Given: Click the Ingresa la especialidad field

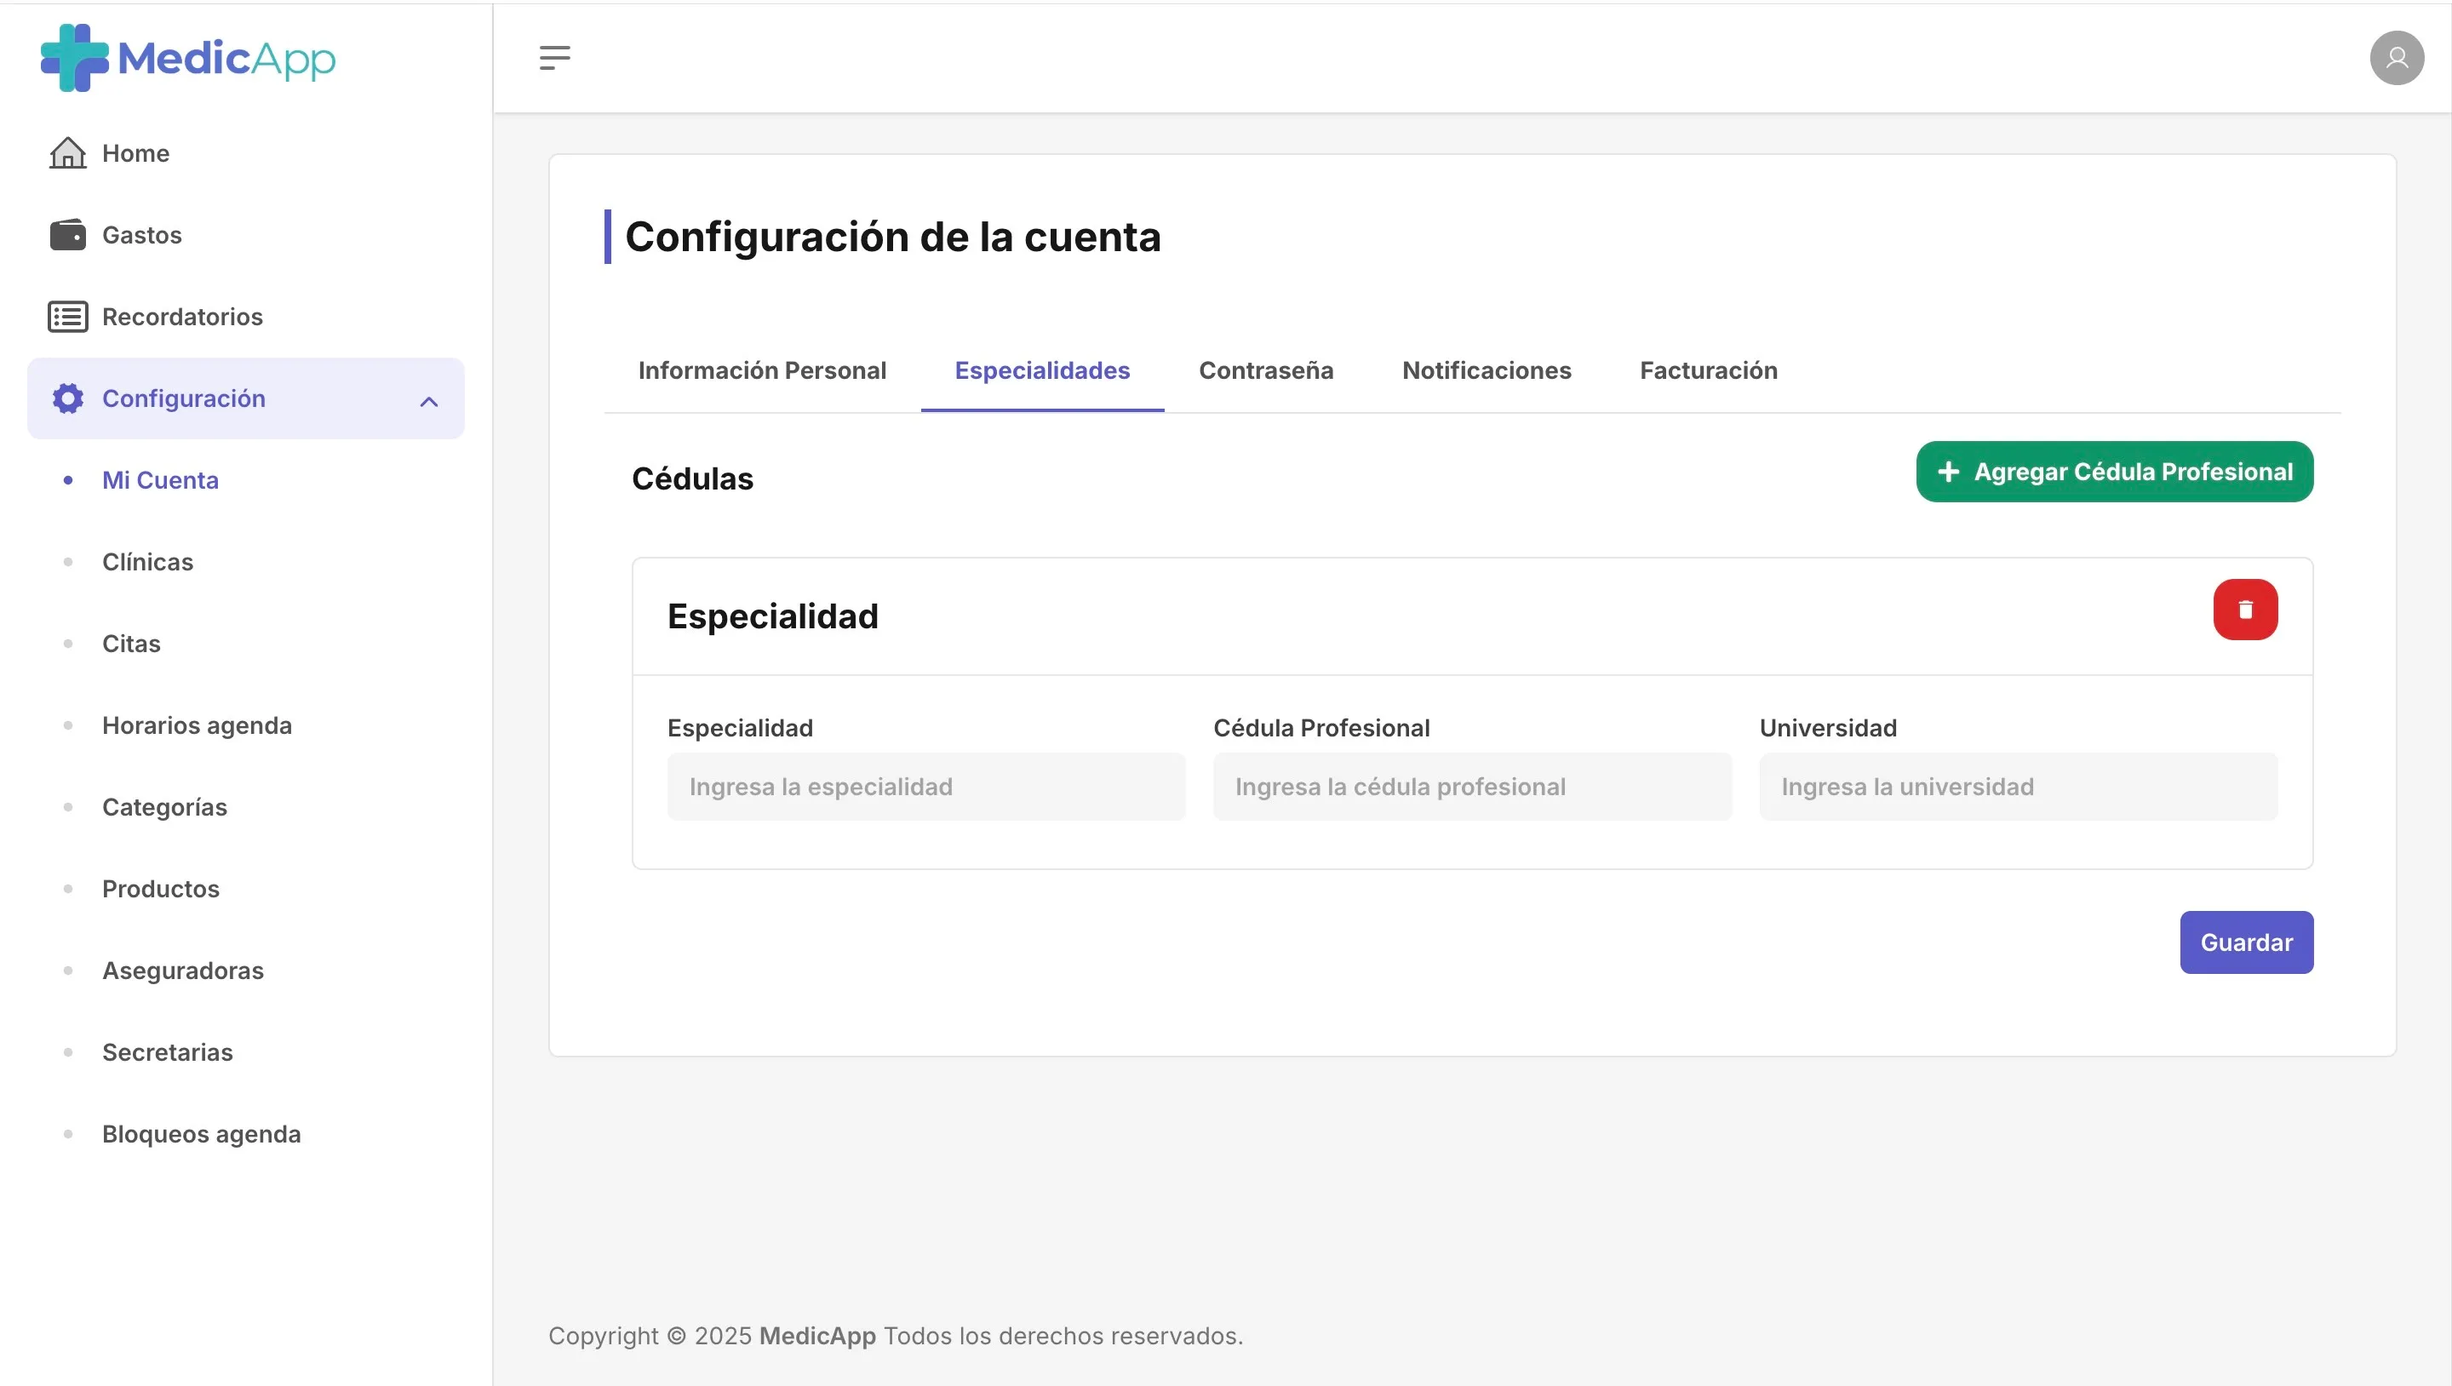Looking at the screenshot, I should (925, 787).
